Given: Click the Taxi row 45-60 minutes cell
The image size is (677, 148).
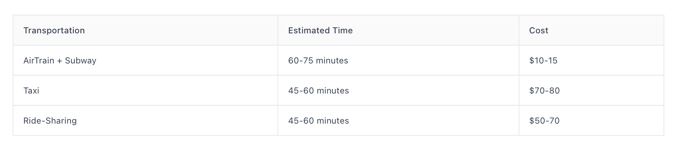Looking at the screenshot, I should 398,90.
